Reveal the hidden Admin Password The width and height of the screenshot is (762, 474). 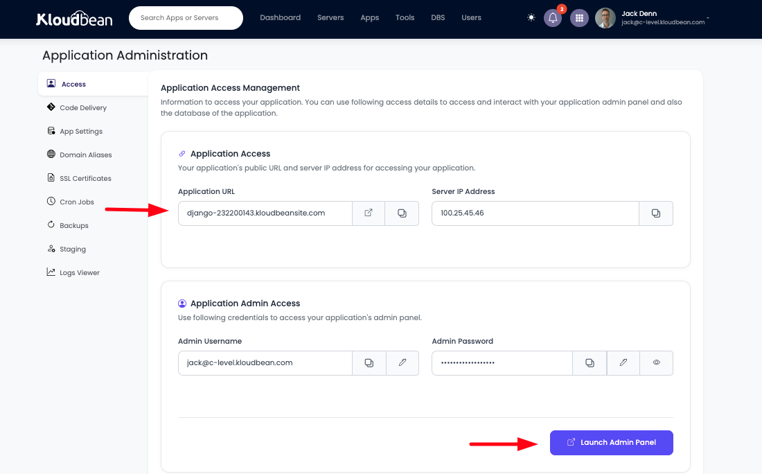(656, 362)
